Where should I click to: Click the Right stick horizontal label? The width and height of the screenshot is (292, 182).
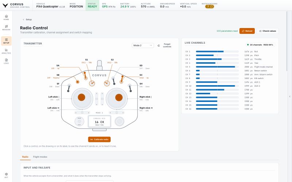pyautogui.click(x=146, y=109)
